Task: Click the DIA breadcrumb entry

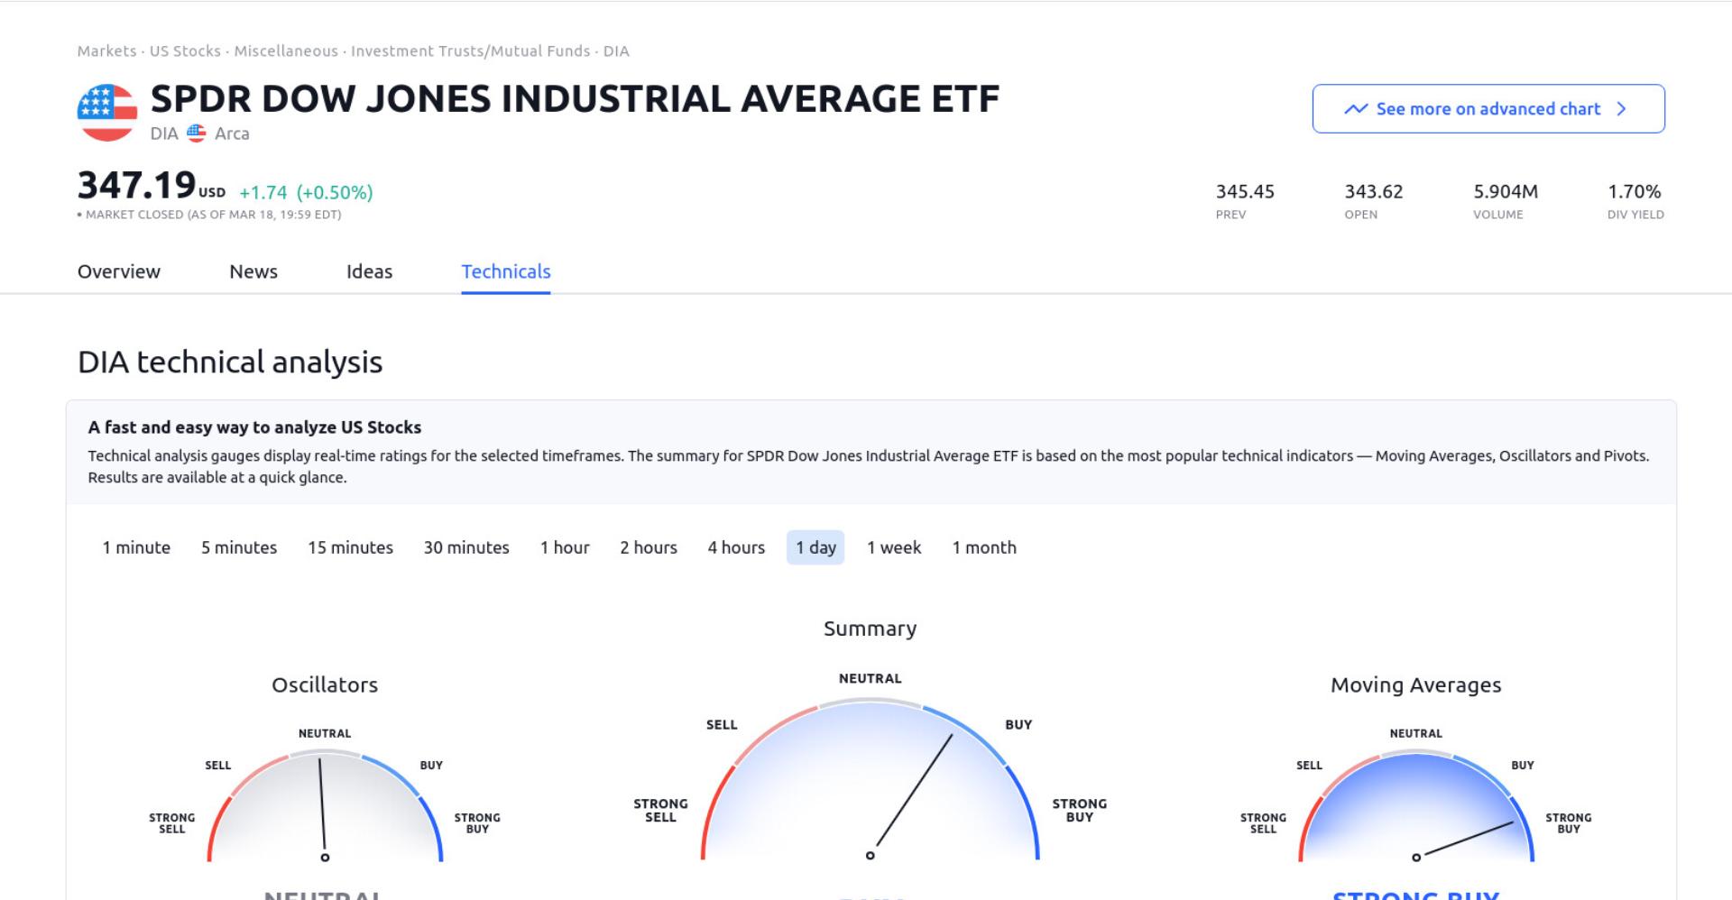Action: click(616, 51)
